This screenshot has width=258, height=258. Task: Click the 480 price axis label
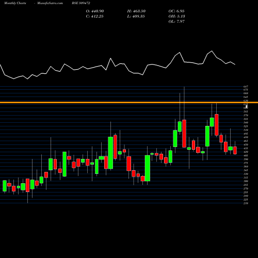click(246, 137)
